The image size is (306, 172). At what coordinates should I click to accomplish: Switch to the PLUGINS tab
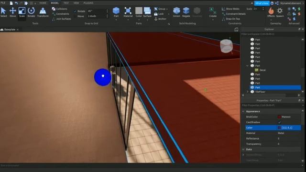pos(88,3)
